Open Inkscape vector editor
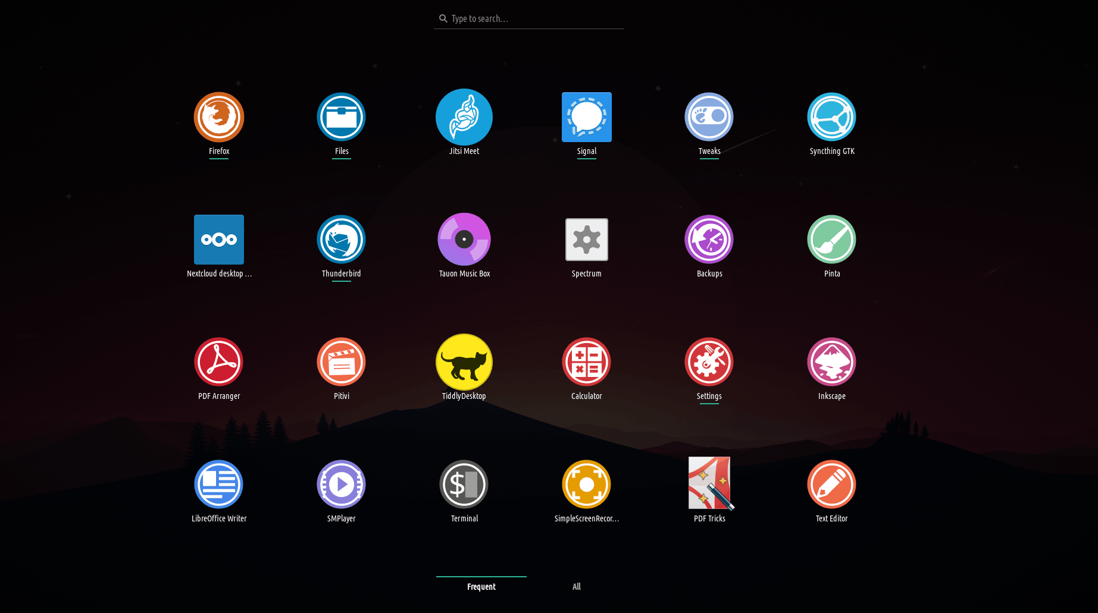 coord(831,362)
